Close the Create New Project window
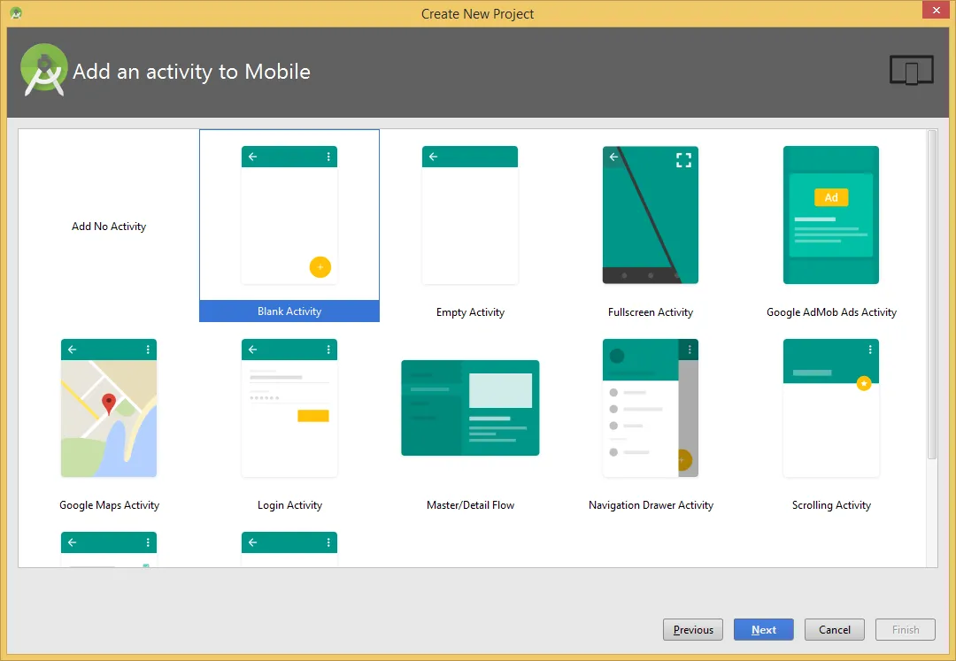This screenshot has width=956, height=661. 935,12
